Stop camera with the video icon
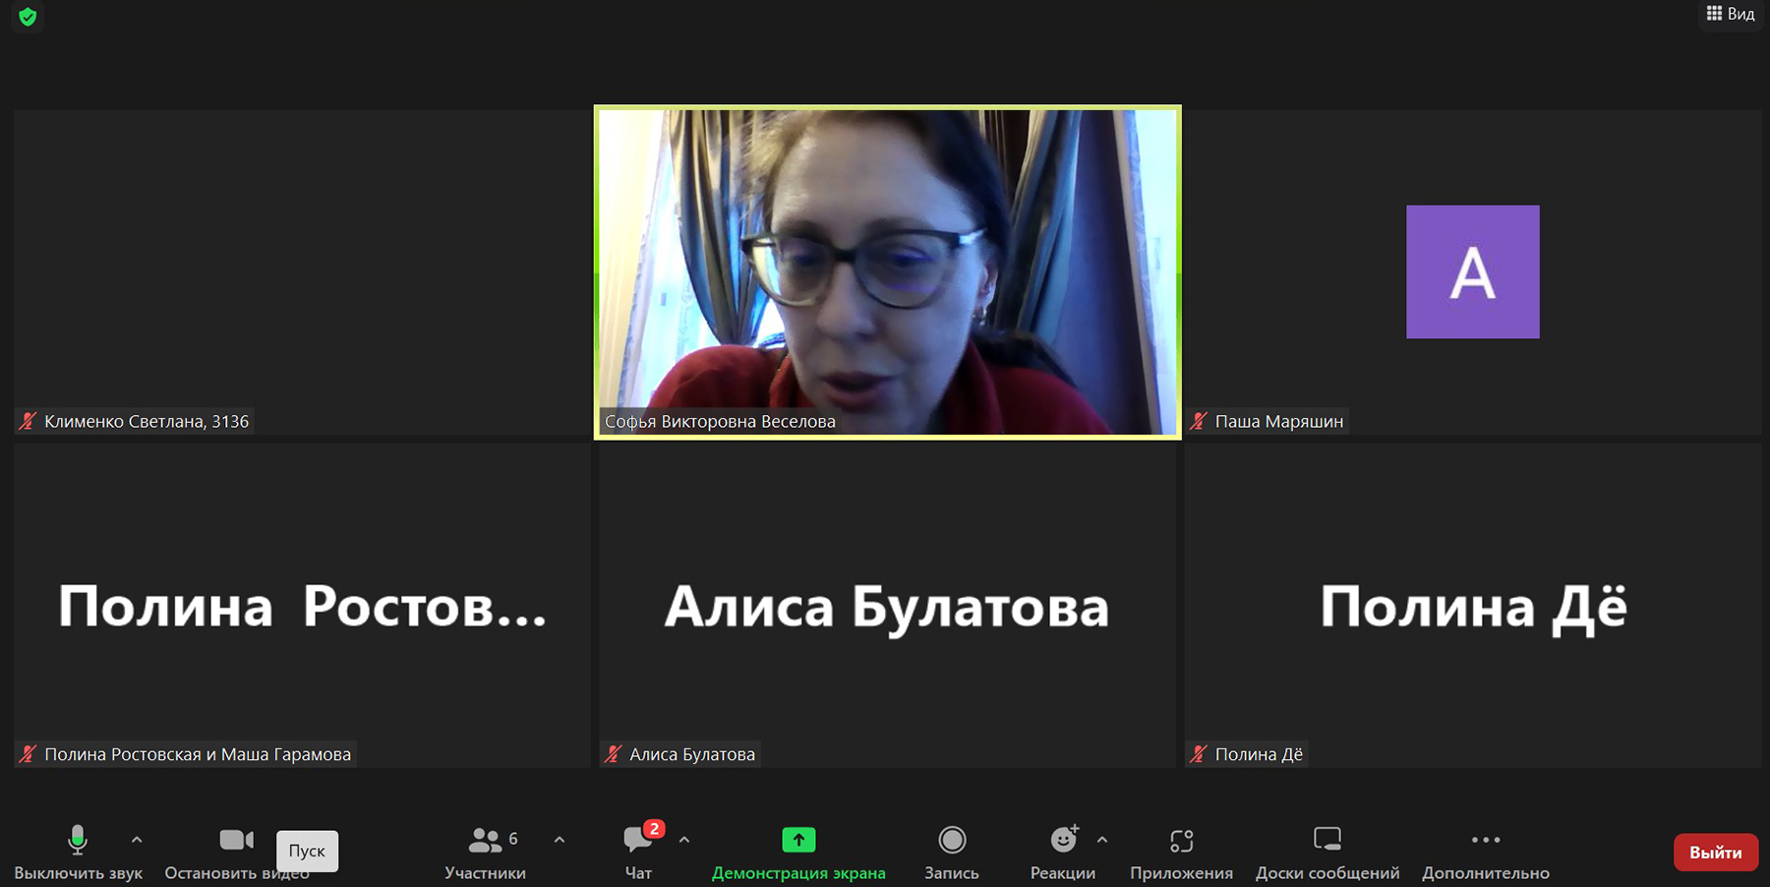This screenshot has width=1770, height=887. 236,840
